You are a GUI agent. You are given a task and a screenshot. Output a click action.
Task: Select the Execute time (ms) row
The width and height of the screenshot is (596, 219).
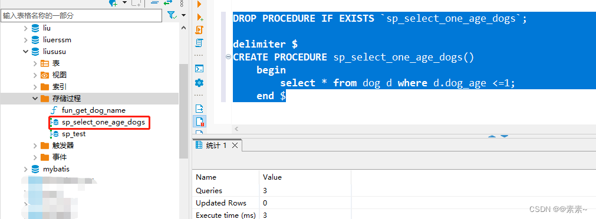(272, 215)
